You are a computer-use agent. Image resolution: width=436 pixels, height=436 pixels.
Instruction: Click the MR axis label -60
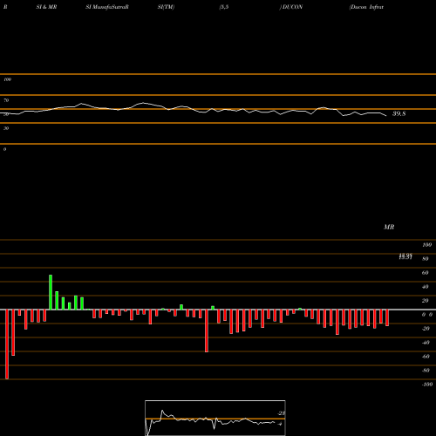(x=426, y=357)
